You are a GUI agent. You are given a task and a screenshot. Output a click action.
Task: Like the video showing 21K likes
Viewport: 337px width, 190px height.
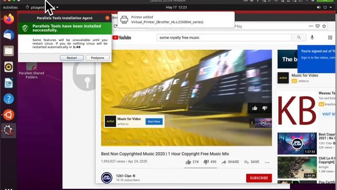pos(192,162)
